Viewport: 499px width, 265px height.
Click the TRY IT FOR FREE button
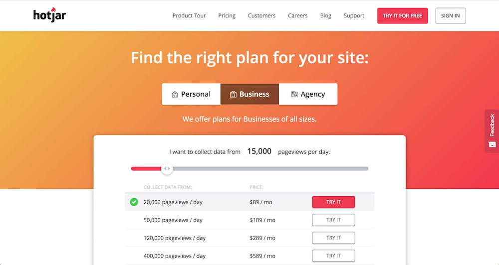pyautogui.click(x=402, y=15)
